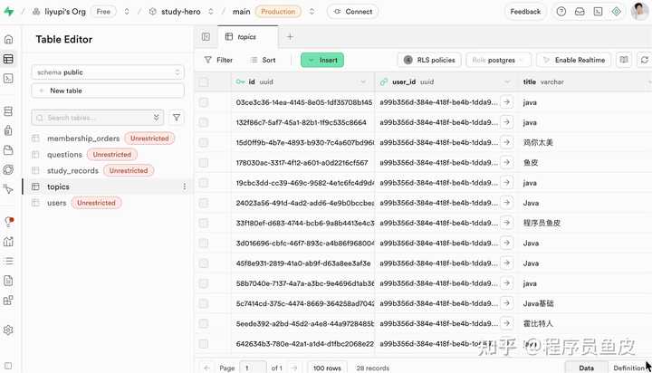Click the Connect button
The height and width of the screenshot is (373, 652).
click(353, 12)
